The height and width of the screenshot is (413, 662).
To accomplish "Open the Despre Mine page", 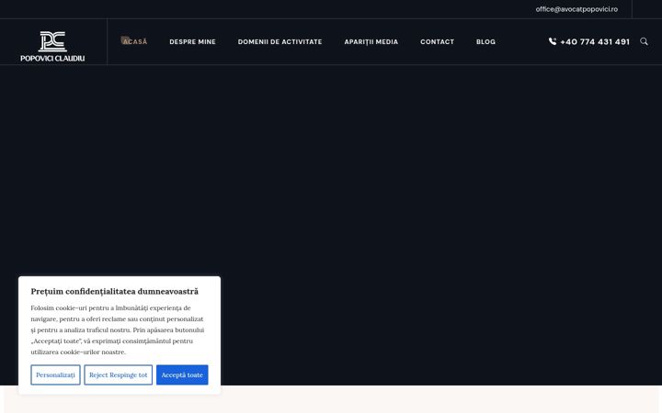I will point(192,41).
